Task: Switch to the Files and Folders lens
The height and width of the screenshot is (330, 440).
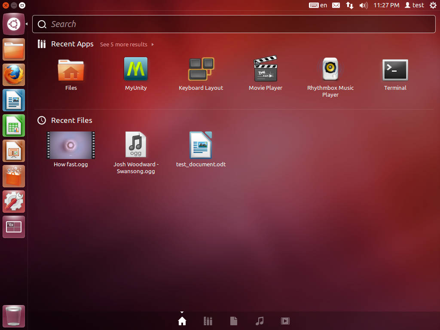Action: click(x=233, y=321)
